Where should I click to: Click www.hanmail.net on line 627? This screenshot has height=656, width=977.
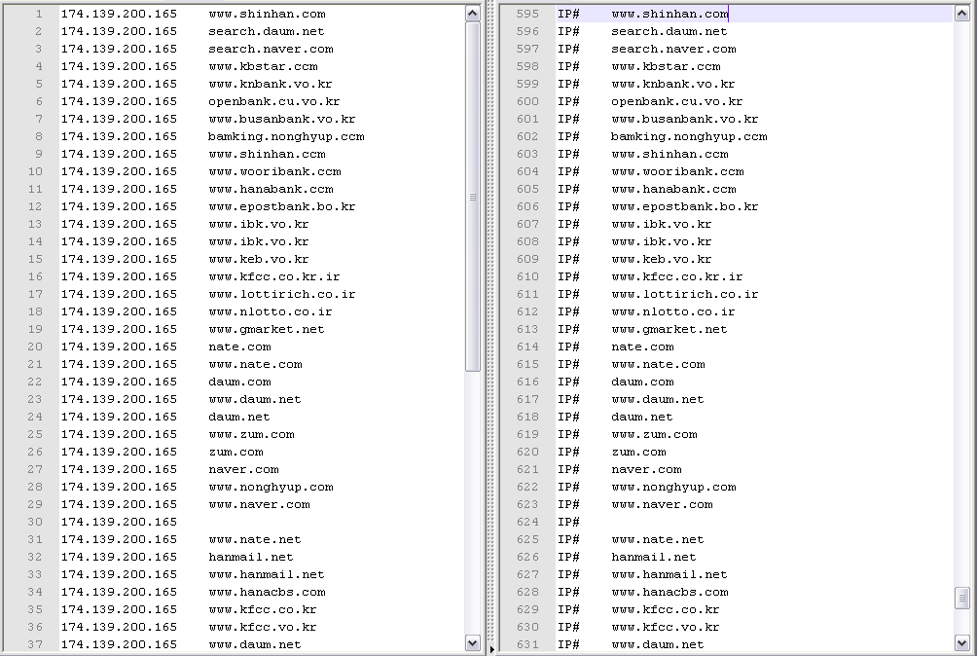point(669,574)
